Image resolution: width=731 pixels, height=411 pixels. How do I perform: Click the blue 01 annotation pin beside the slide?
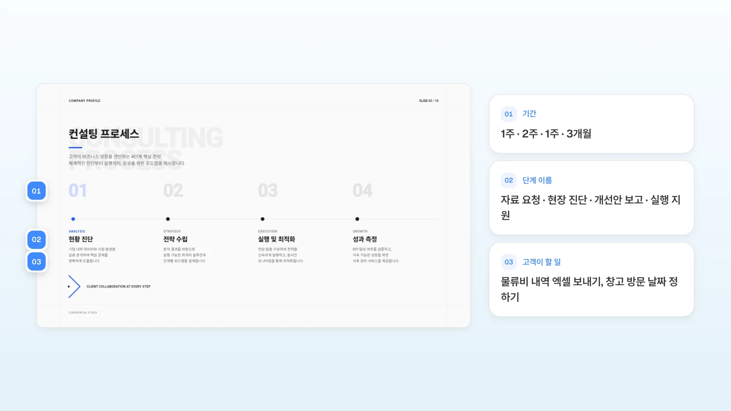[37, 191]
